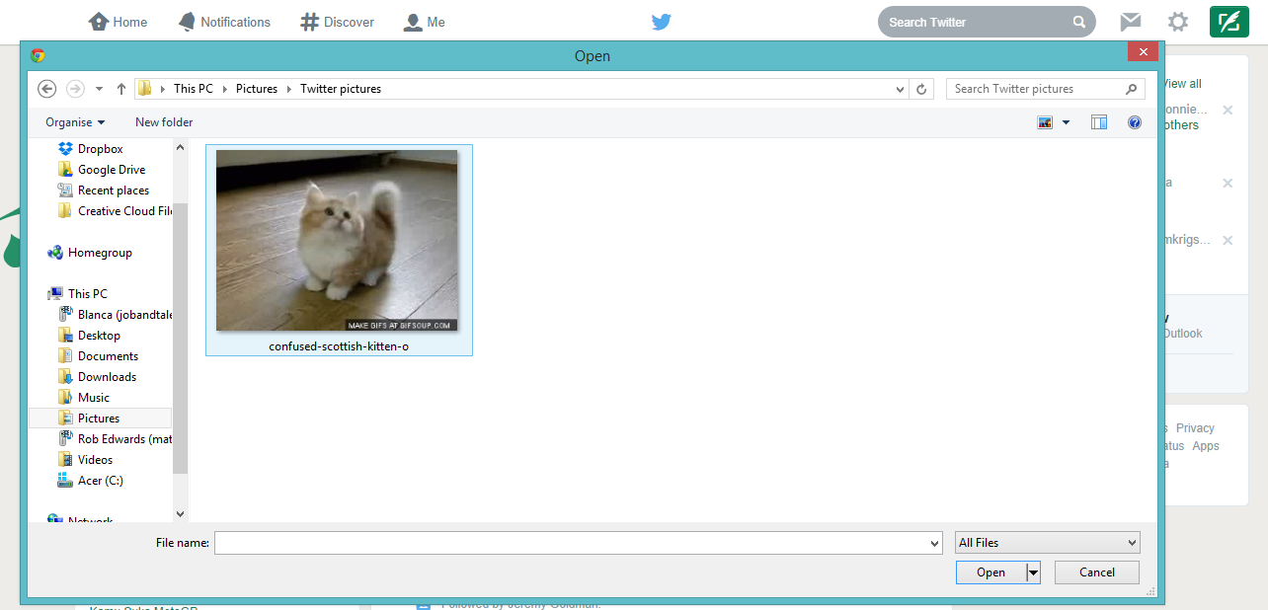The image size is (1268, 610).
Task: Open Rob Edwards network location
Action: point(115,439)
